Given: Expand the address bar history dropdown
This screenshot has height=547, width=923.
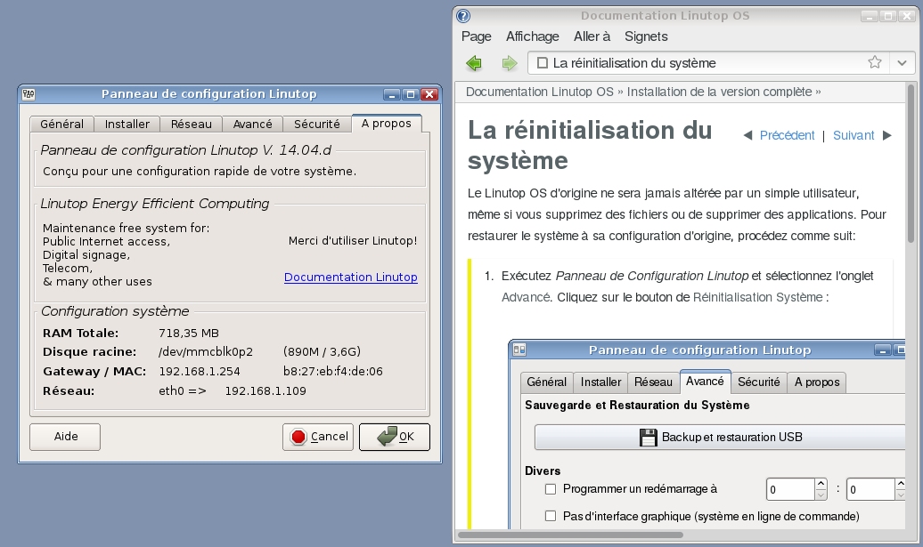Looking at the screenshot, I should click(902, 63).
